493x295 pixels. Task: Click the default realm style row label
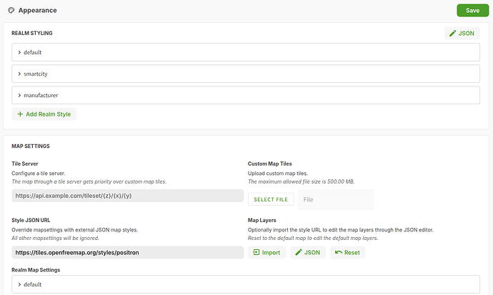33,52
